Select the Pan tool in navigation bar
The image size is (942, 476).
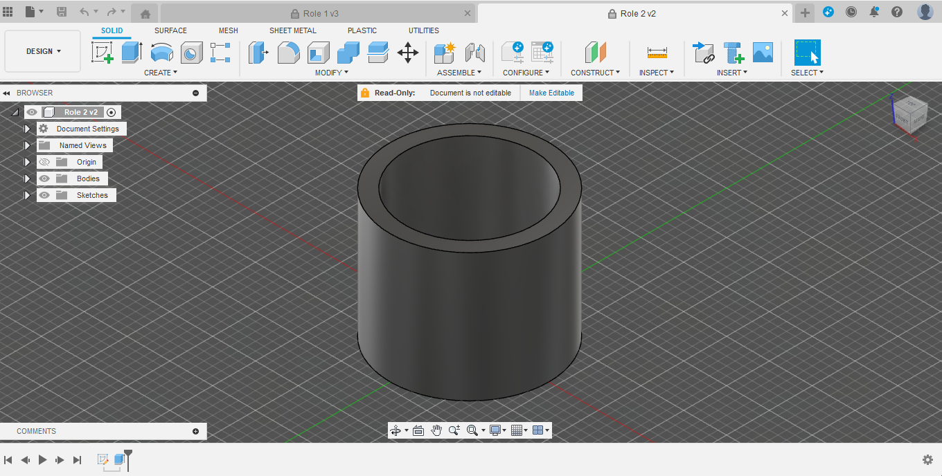[x=436, y=430]
